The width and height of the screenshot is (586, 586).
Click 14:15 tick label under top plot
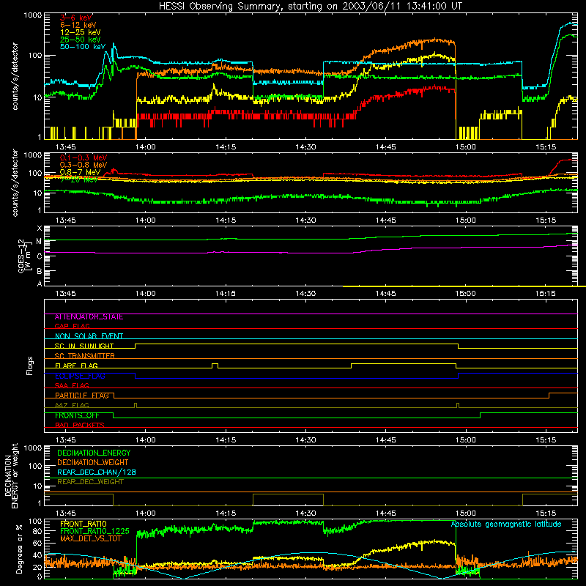(x=226, y=147)
